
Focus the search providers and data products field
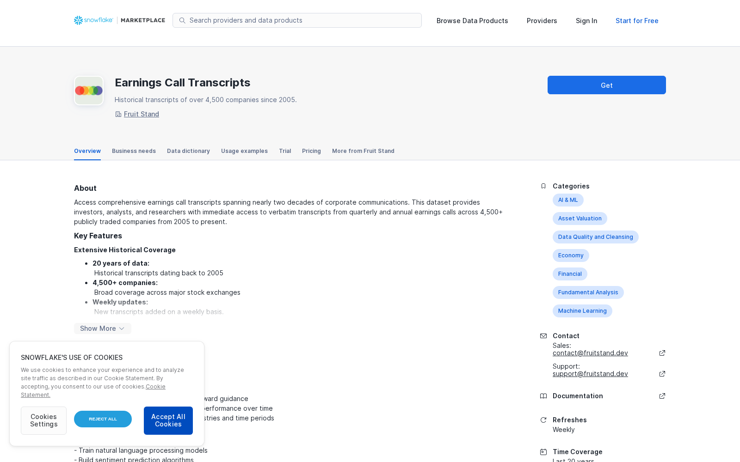[297, 20]
